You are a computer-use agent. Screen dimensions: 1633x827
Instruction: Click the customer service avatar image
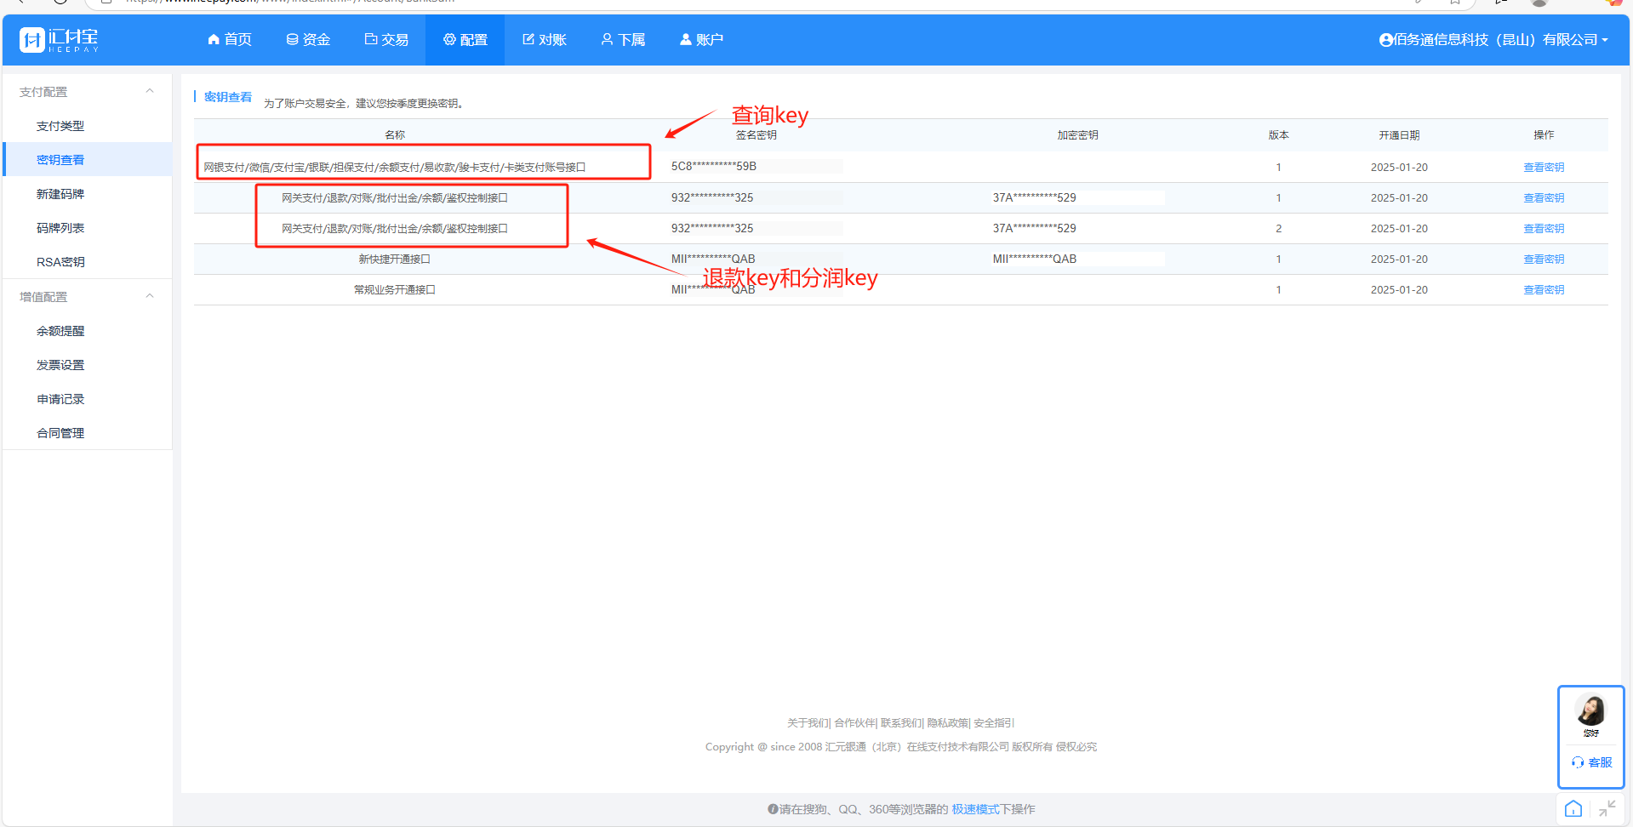(1590, 710)
